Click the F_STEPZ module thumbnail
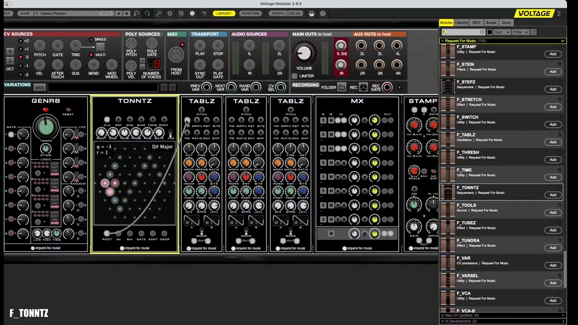Viewport: 578px width, 325px height. pyautogui.click(x=447, y=87)
